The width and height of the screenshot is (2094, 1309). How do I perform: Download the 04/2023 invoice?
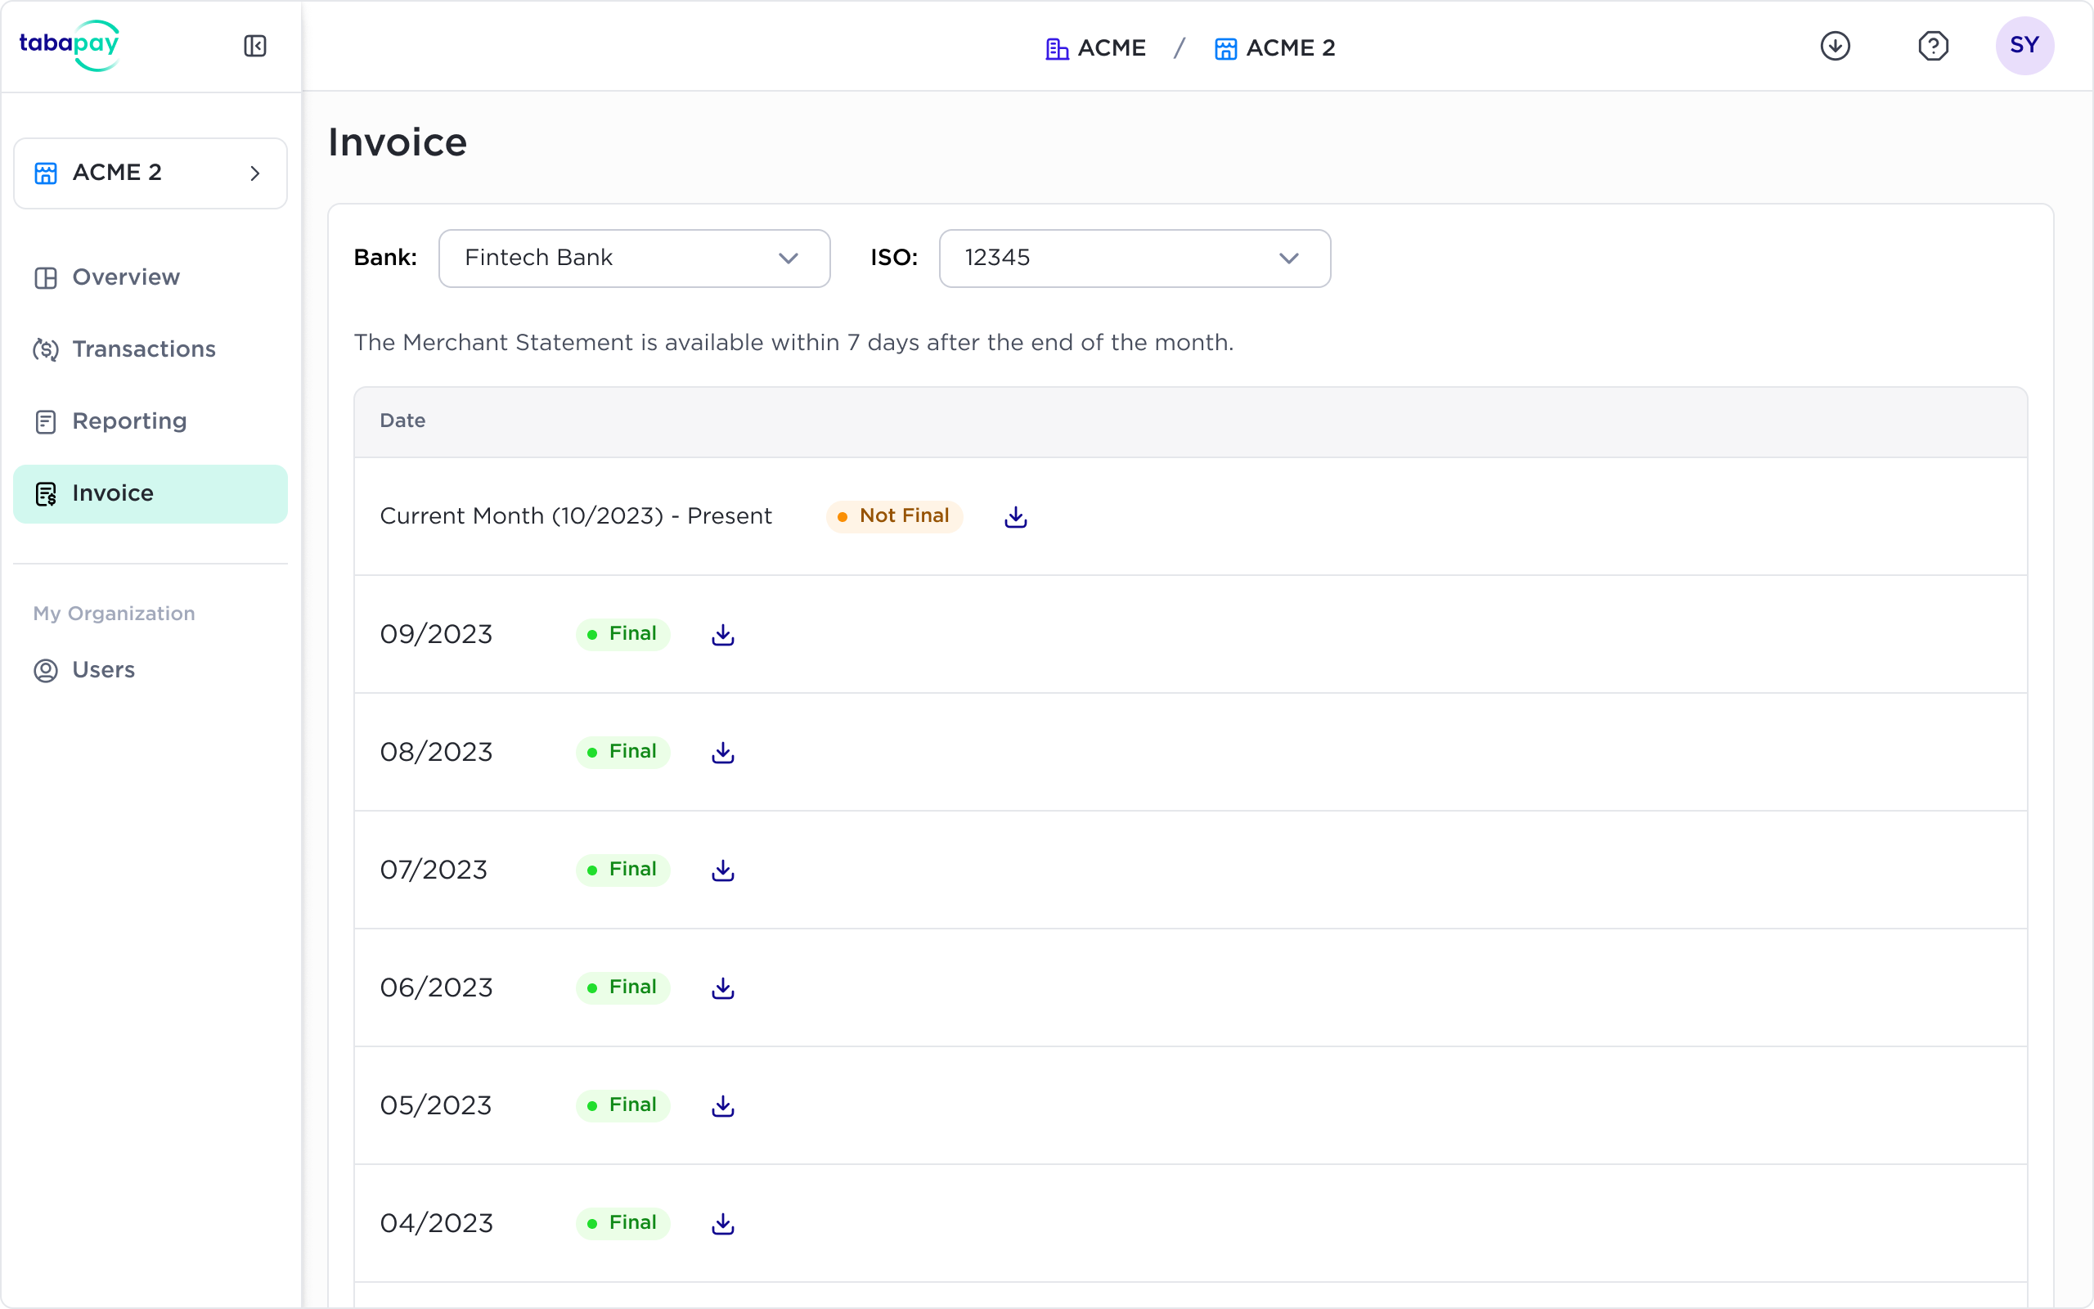click(723, 1223)
